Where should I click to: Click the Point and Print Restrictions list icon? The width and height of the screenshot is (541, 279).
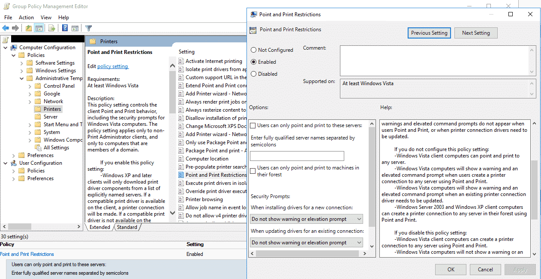click(181, 175)
